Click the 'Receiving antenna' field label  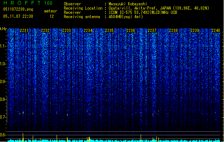[x=82, y=17]
